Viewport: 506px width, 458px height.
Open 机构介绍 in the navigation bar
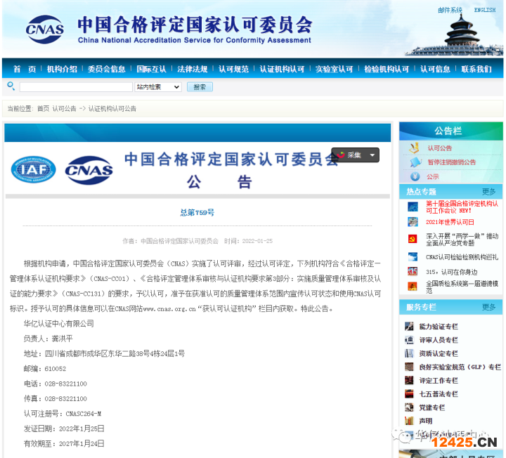(x=62, y=69)
